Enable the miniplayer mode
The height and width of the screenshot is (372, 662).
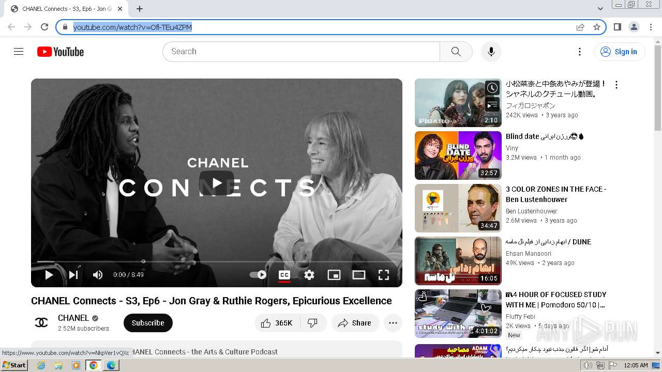pyautogui.click(x=334, y=275)
